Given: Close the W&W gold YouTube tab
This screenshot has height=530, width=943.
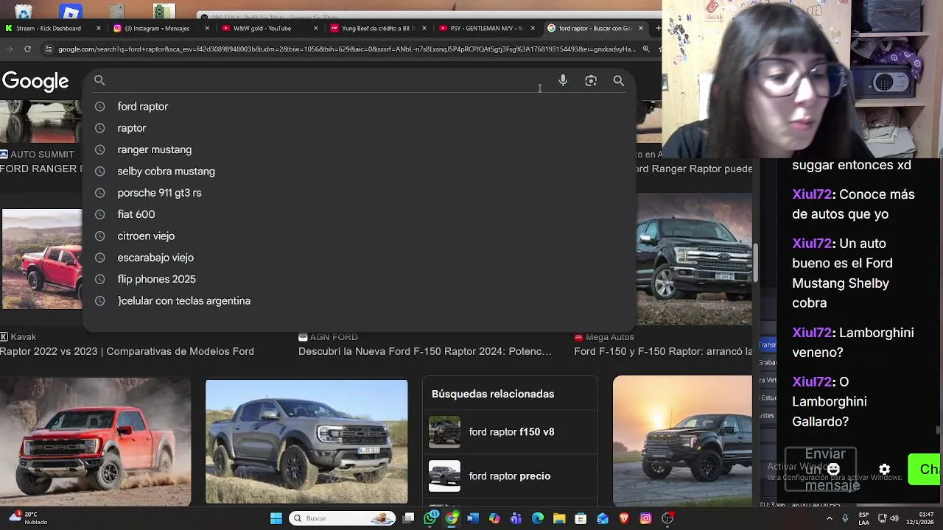Looking at the screenshot, I should click(316, 28).
